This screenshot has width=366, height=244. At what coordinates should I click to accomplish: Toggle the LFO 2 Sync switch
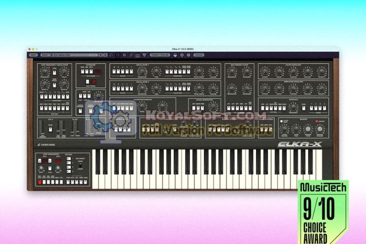(50, 129)
